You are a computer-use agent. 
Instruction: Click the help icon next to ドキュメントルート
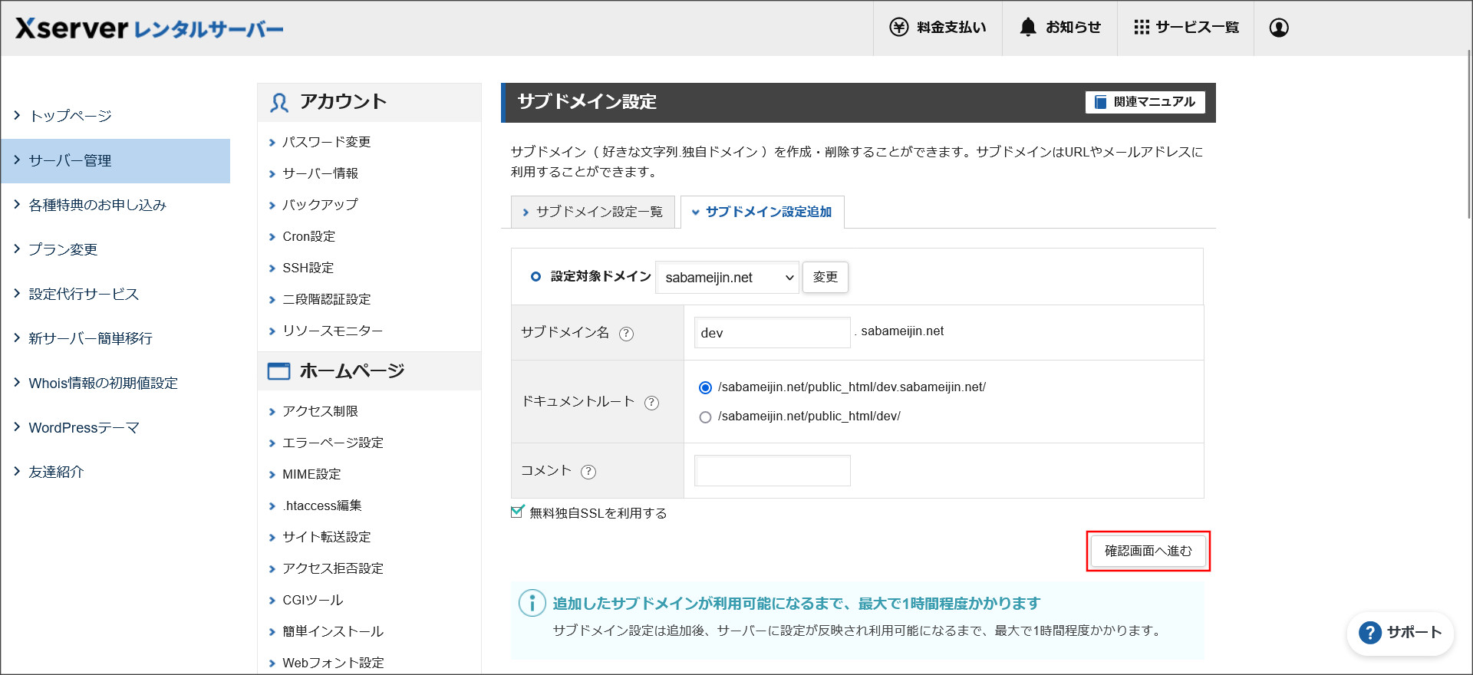(x=652, y=403)
